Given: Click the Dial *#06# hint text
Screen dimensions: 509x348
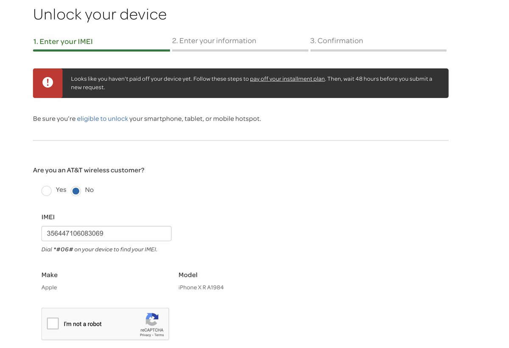Looking at the screenshot, I should (x=99, y=250).
